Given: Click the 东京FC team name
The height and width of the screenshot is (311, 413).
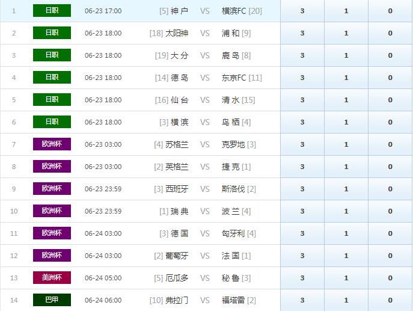Looking at the screenshot, I should (x=234, y=78).
